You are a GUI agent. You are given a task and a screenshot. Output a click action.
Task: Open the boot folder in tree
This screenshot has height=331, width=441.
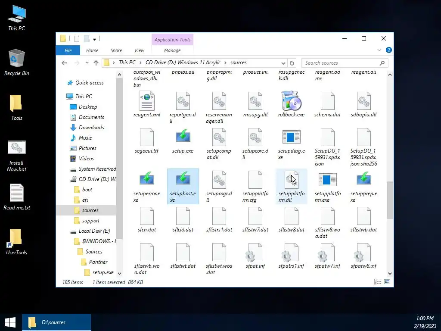(84, 190)
